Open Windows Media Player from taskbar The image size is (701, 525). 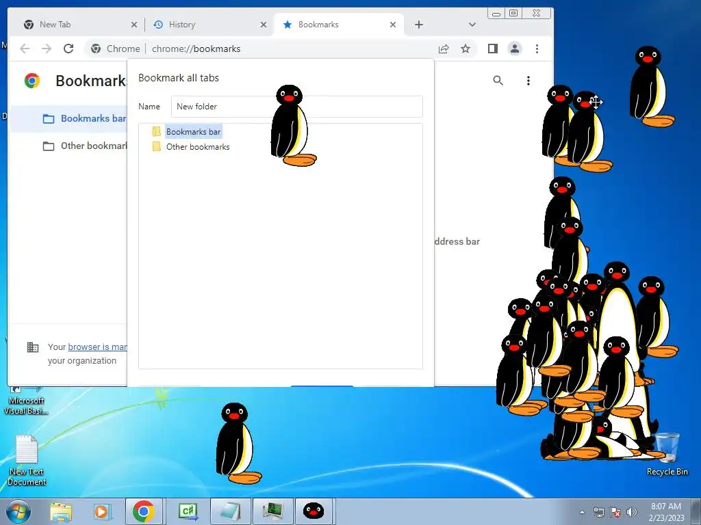[x=101, y=511]
